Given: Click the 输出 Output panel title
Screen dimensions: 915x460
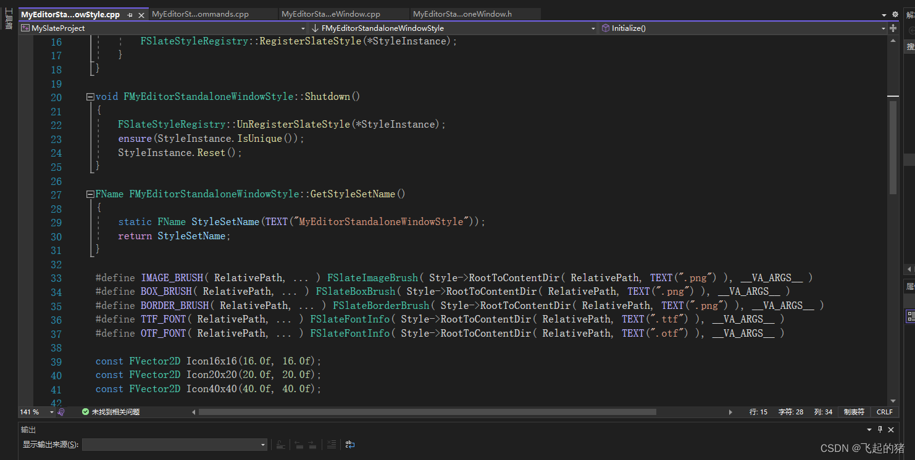Looking at the screenshot, I should pyautogui.click(x=28, y=430).
